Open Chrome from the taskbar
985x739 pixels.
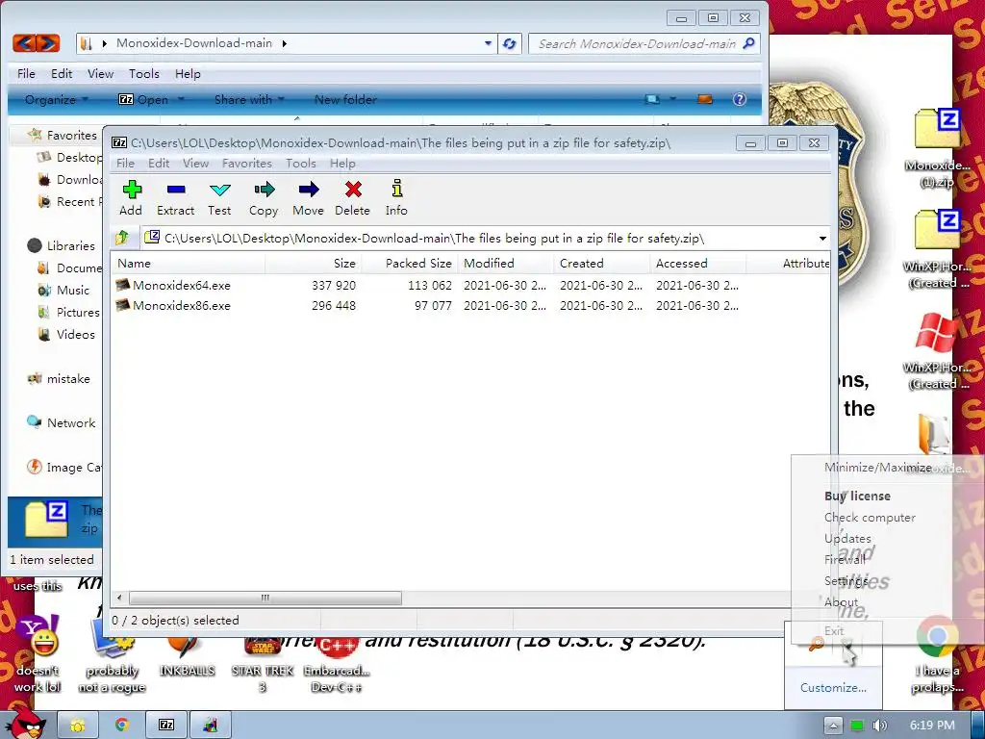(x=122, y=725)
